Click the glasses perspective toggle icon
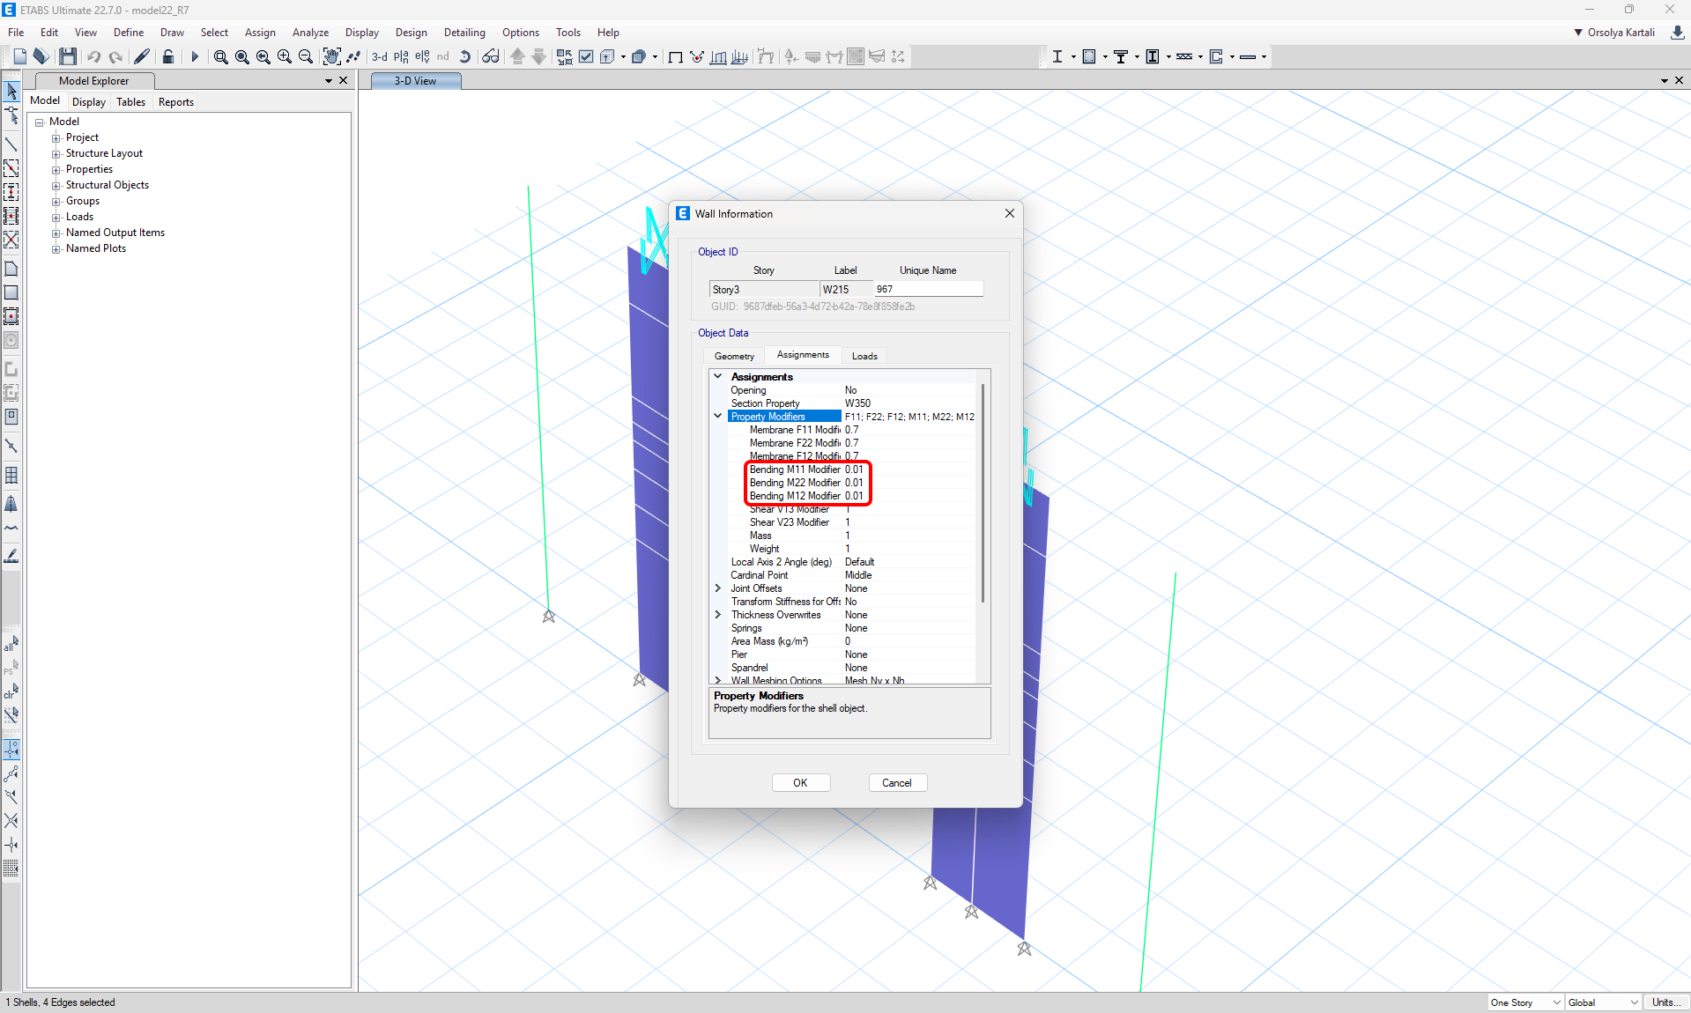The image size is (1691, 1013). tap(491, 56)
